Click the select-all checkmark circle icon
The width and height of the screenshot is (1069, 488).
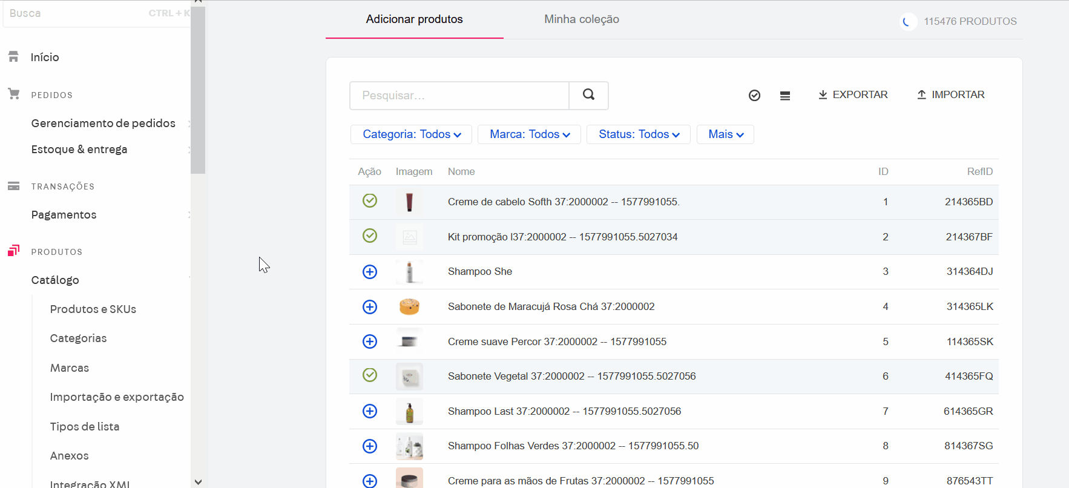(754, 96)
